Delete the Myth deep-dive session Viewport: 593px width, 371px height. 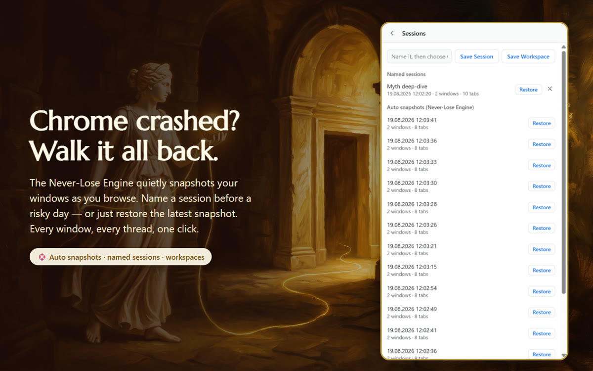[x=550, y=89]
